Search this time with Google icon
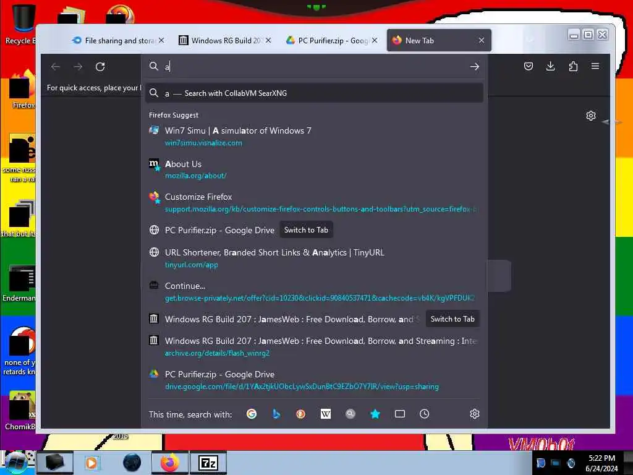Screen dimensions: 633x475 [x=252, y=414]
